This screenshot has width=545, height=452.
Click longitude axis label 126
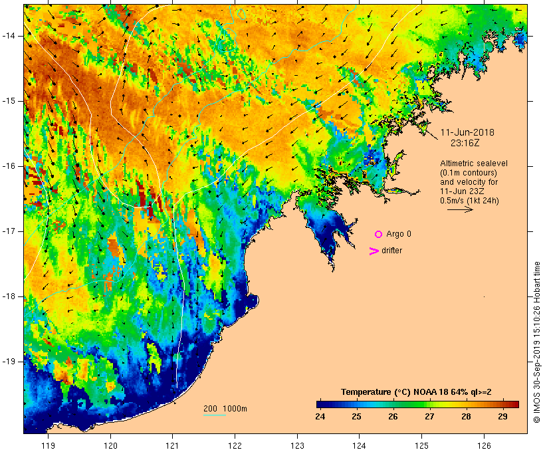pos(484,446)
